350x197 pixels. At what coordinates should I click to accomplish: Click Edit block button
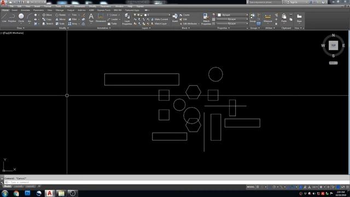click(183, 20)
